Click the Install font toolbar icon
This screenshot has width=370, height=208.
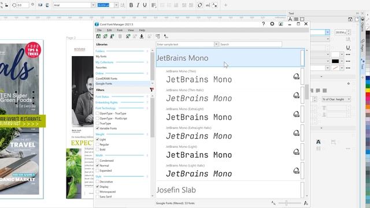pyautogui.click(x=112, y=36)
